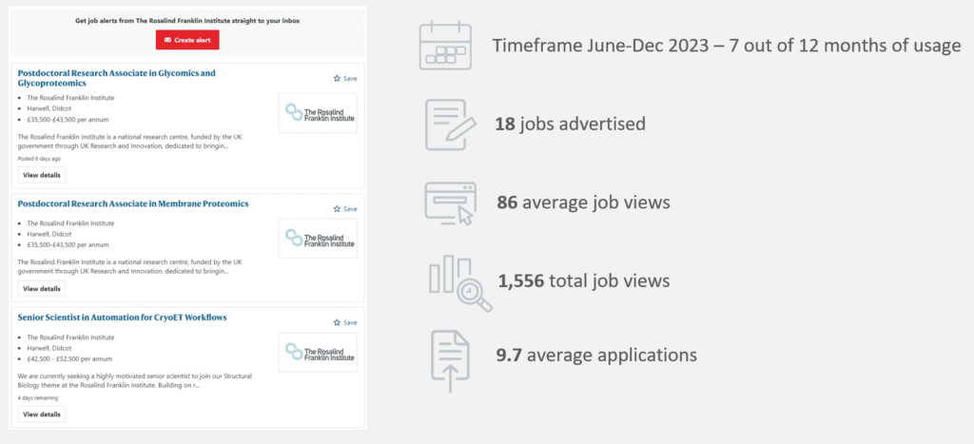Viewport: 974px width, 444px height.
Task: Click the document upload icon beside average applications
Action: (450, 361)
